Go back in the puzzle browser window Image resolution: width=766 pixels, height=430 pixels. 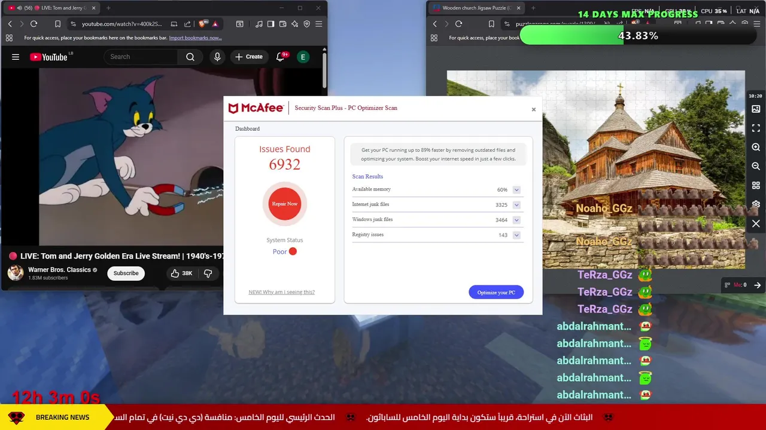pyautogui.click(x=434, y=24)
